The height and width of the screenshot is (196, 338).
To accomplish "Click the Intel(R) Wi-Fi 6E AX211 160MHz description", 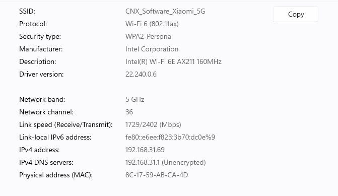I will pos(173,61).
